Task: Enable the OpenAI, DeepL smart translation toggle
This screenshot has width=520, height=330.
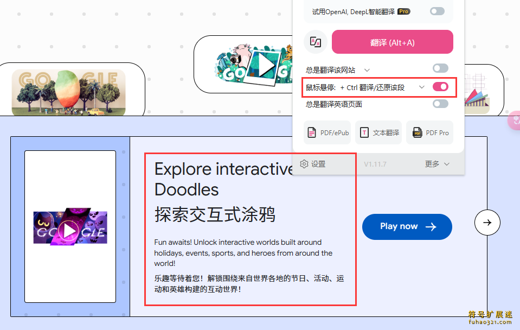Action: [437, 11]
